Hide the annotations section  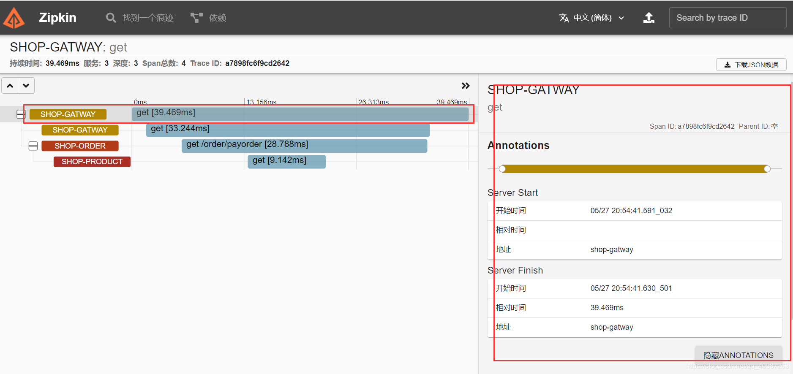click(x=738, y=355)
